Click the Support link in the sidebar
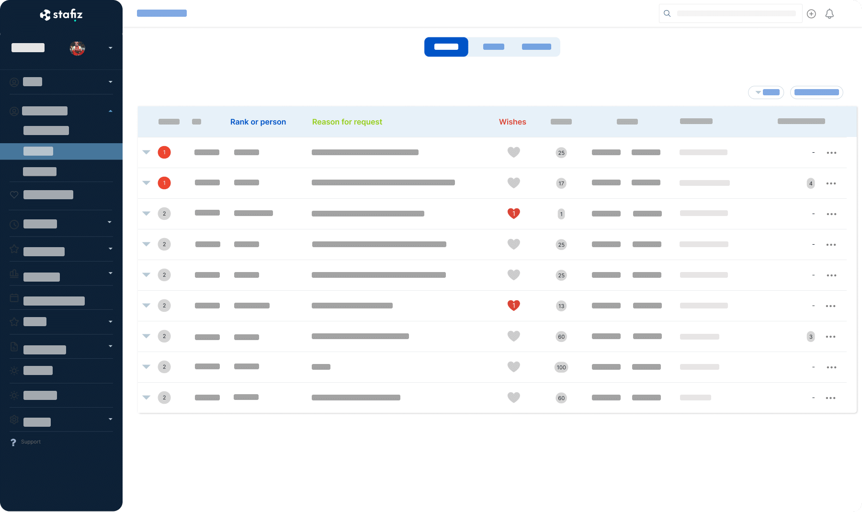 31,442
